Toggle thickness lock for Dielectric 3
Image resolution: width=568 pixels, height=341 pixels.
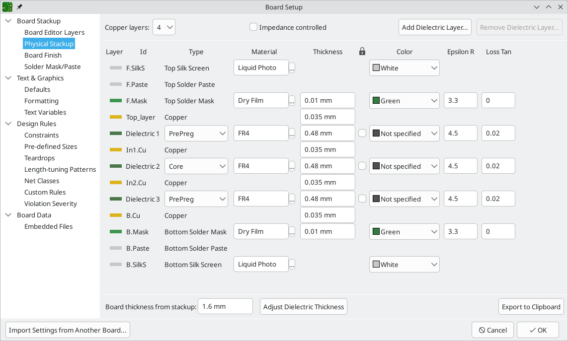[362, 199]
